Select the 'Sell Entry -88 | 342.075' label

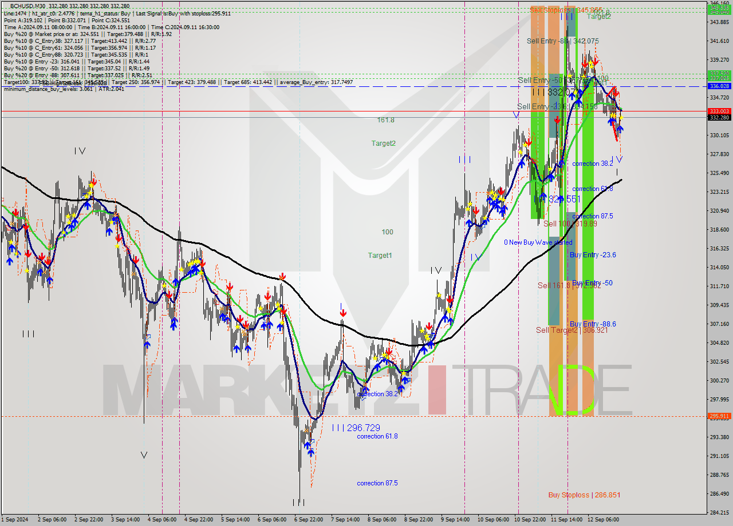[563, 41]
